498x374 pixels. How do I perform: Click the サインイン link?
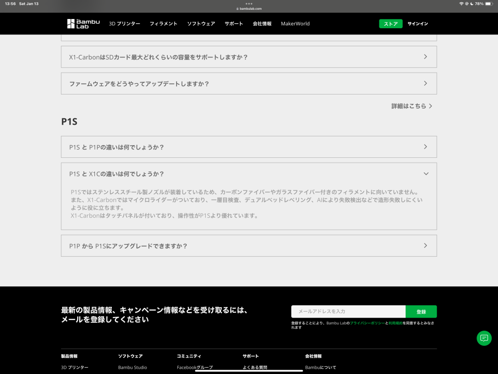(418, 24)
